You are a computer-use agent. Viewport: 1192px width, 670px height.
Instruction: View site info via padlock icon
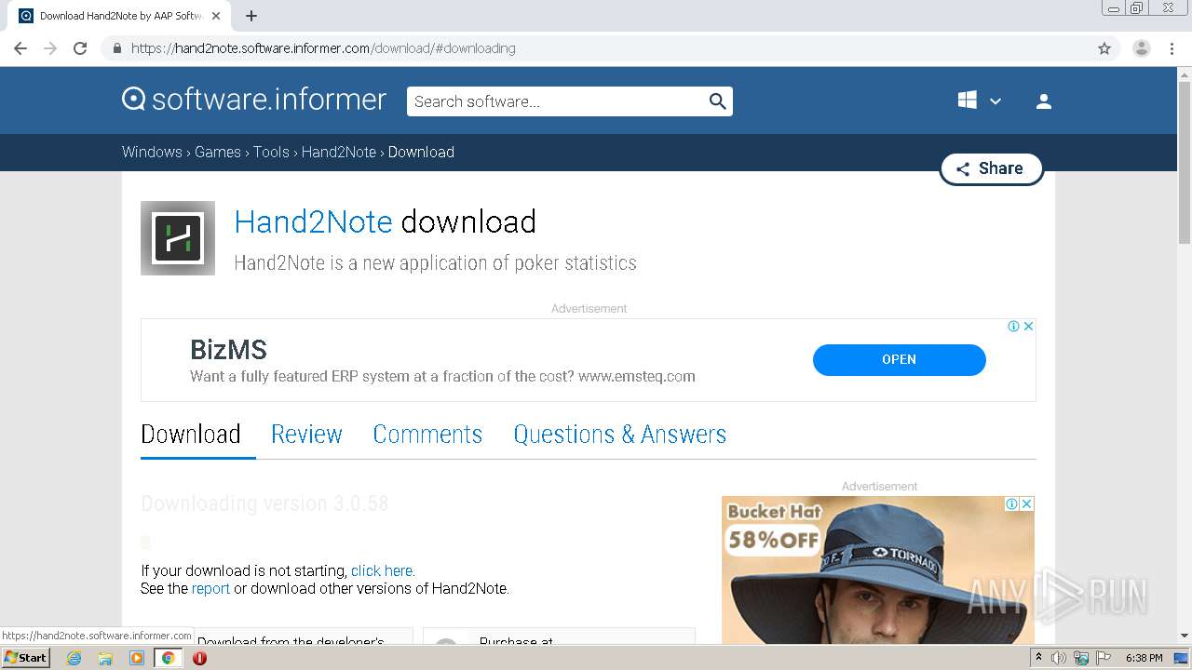coord(116,48)
